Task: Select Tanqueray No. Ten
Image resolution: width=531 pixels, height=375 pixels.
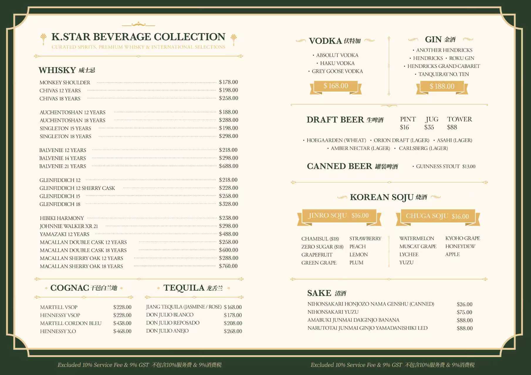Action: pos(444,74)
